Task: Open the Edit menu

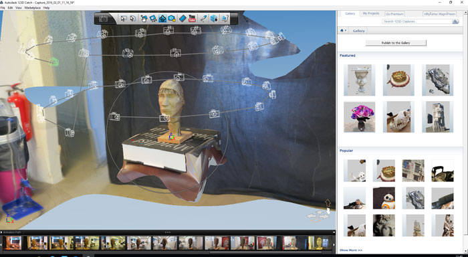Action: click(10, 8)
